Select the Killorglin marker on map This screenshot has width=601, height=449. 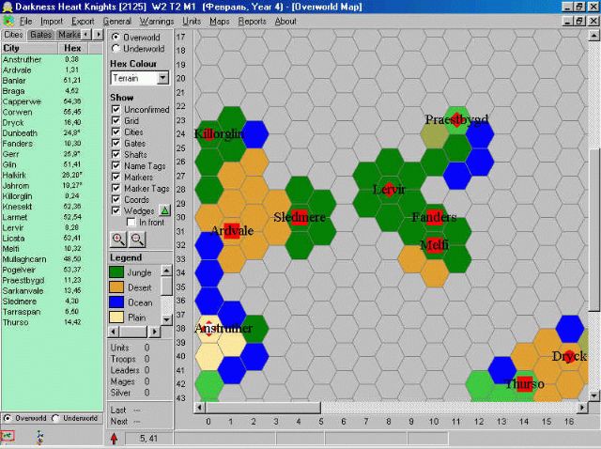[x=208, y=134]
